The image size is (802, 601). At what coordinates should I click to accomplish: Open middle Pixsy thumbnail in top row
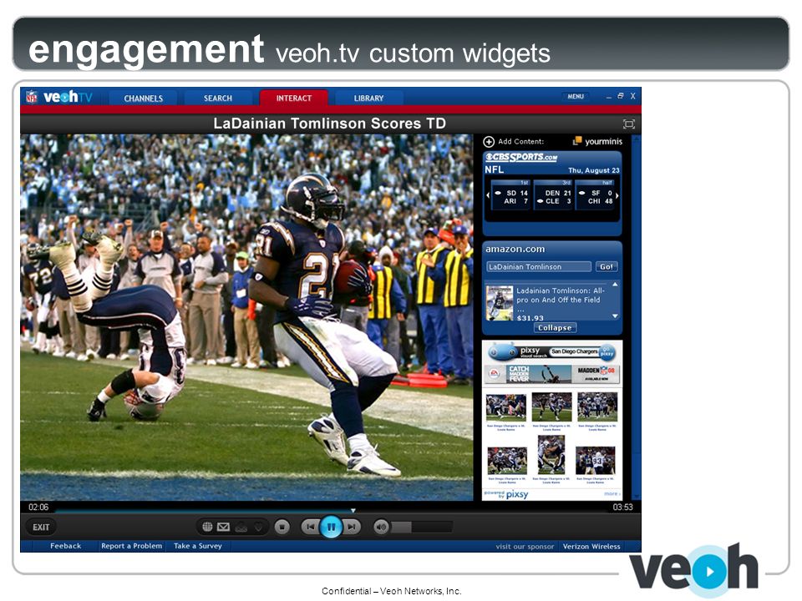[551, 407]
